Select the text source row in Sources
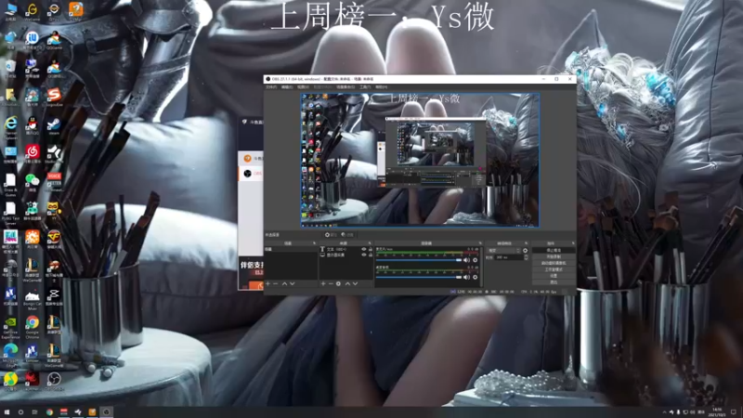This screenshot has width=743, height=418. (x=345, y=249)
